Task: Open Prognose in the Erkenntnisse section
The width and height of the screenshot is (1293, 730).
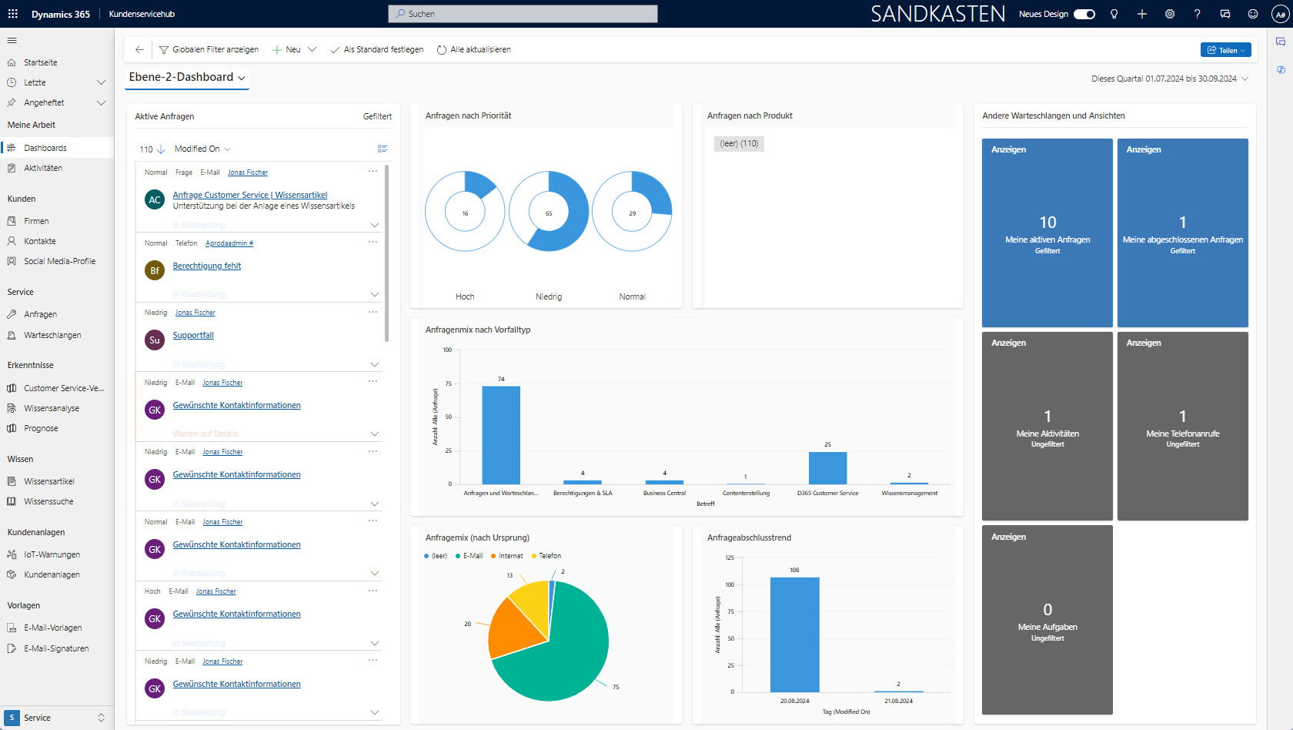Action: point(41,428)
